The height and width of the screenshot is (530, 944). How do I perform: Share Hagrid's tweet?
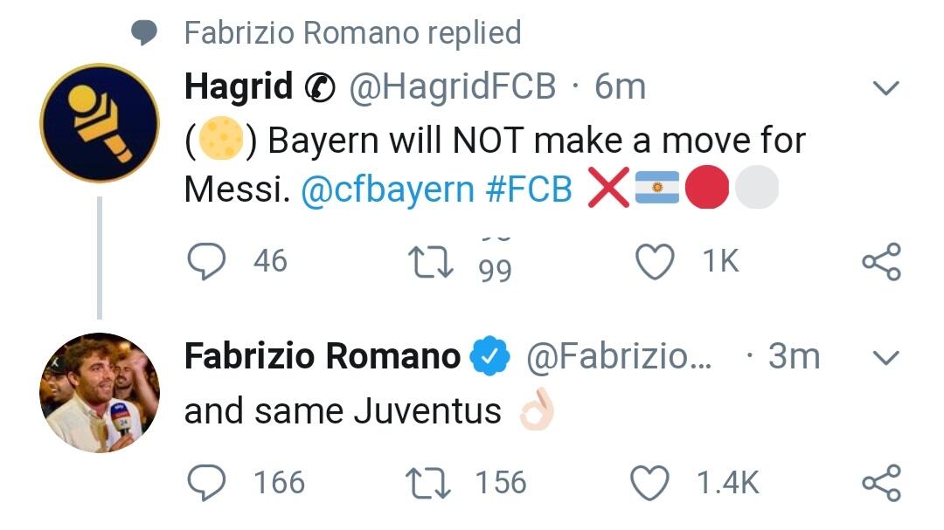(x=880, y=261)
